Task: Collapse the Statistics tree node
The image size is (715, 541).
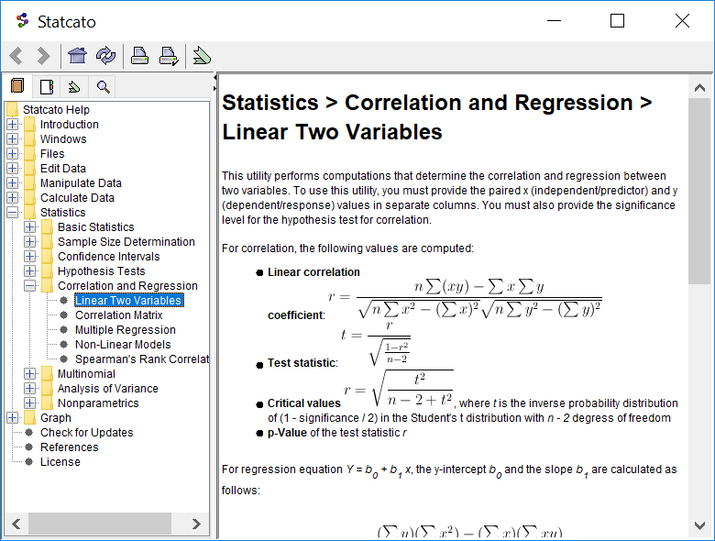Action: (12, 213)
